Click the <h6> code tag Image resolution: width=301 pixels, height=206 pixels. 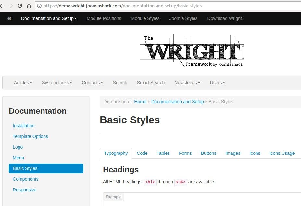coord(181,182)
